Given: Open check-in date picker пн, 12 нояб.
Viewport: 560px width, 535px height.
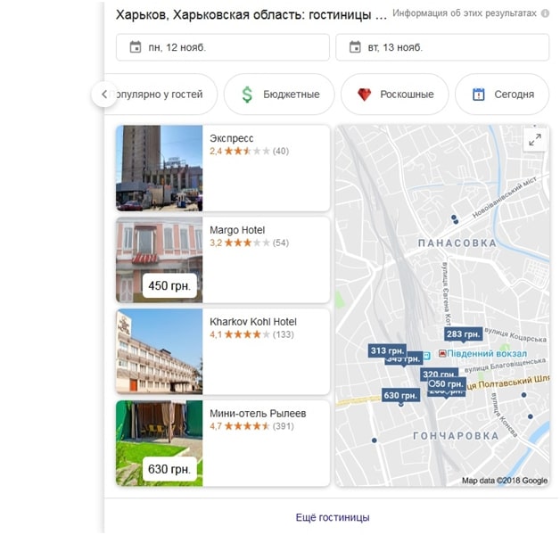Looking at the screenshot, I should [x=222, y=47].
